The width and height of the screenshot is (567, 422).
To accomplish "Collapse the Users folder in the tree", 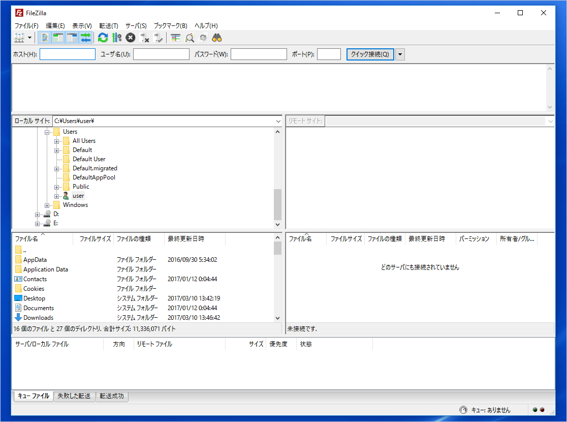I will click(47, 132).
